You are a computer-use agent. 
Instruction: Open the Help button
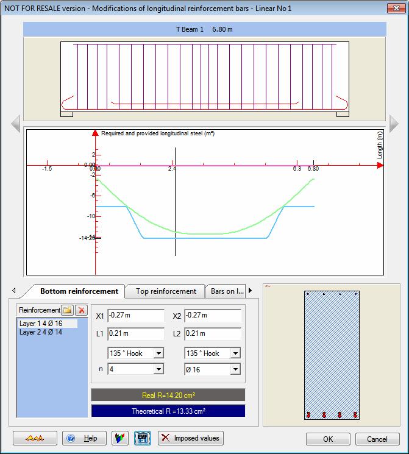(84, 438)
